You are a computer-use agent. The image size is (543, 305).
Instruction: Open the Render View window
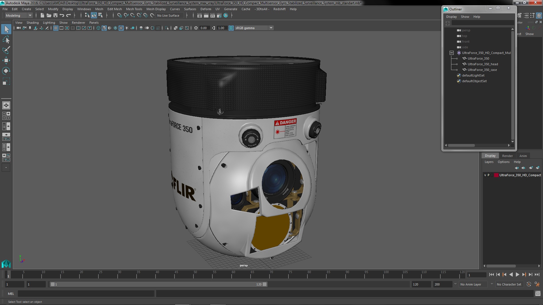click(200, 16)
